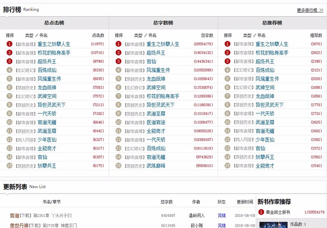The height and width of the screenshot is (228, 327).
Task: Open 超级兵王 in the 总推荐榜 list
Action: [x=265, y=61]
